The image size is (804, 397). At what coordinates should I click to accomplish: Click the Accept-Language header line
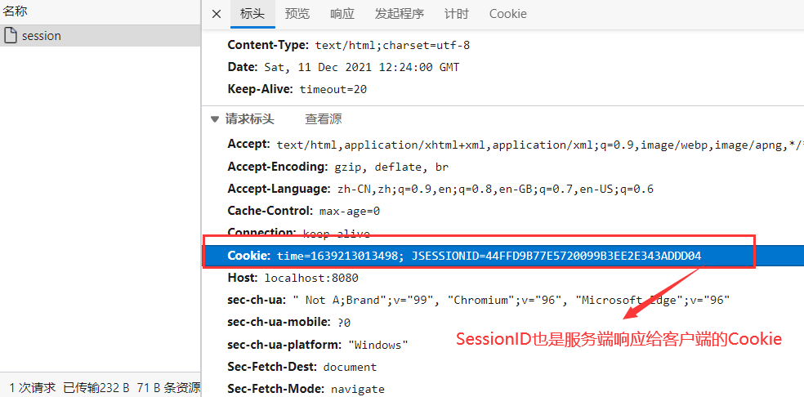pyautogui.click(x=440, y=189)
